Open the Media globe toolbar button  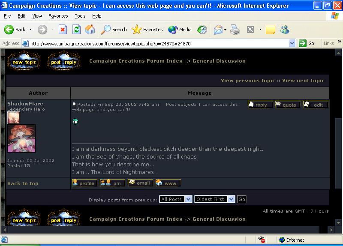180,30
